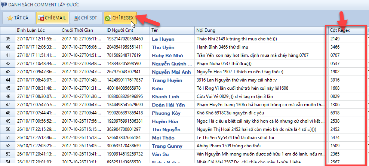Image resolution: width=369 pixels, height=166 pixels.
Task: Choose the CHỈ SĐT filter button
Action: [x=86, y=18]
